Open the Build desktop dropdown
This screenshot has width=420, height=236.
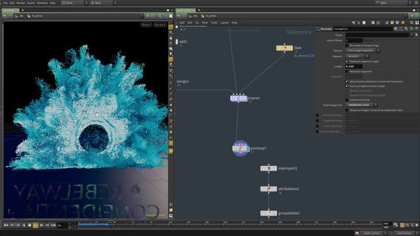[x=75, y=3]
